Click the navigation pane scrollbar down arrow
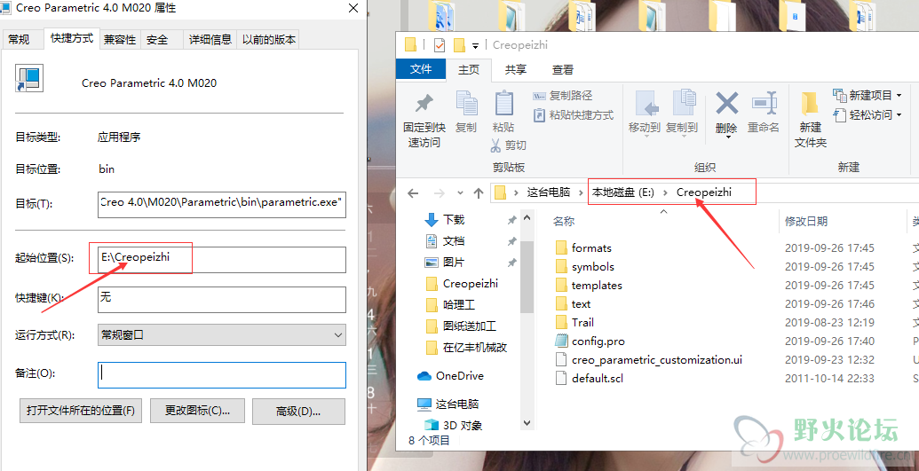Viewport: 919px width, 471px height. point(527,422)
